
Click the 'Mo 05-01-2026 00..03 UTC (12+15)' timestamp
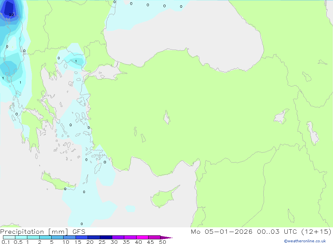(x=261, y=231)
